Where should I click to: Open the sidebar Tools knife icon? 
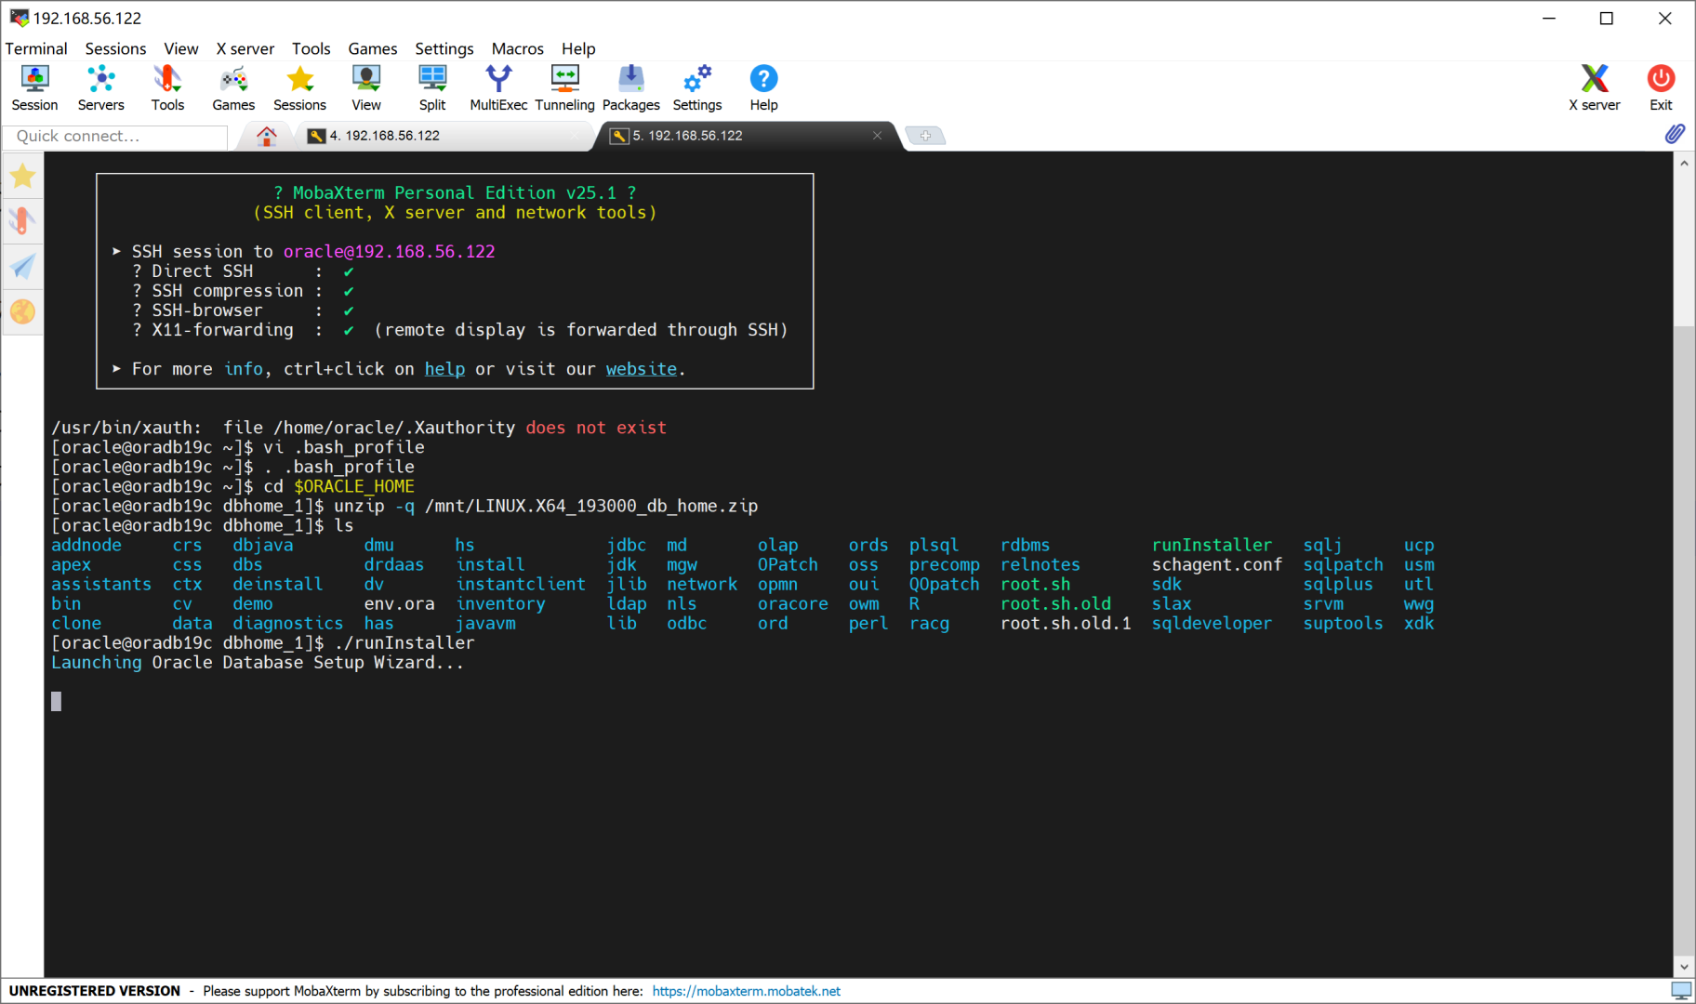[23, 221]
